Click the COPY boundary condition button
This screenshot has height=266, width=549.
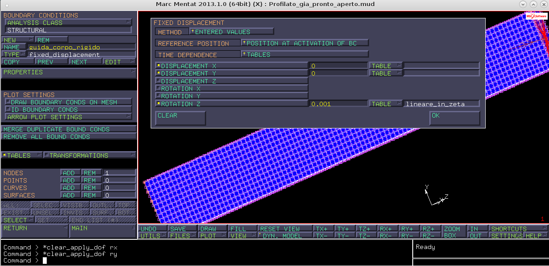[x=18, y=62]
